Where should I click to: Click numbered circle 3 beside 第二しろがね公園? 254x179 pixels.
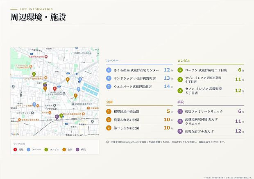109,128
